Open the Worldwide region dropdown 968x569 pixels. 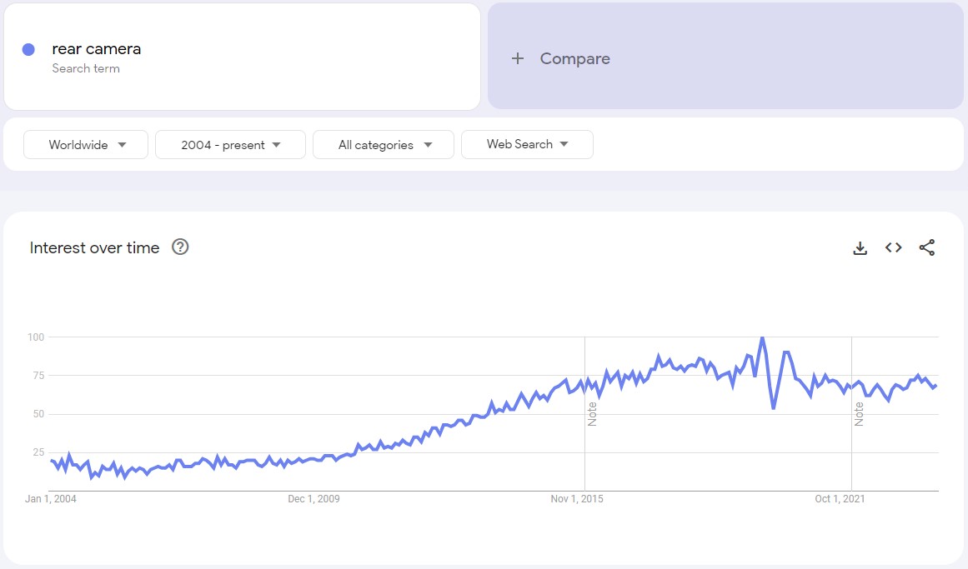tap(86, 144)
